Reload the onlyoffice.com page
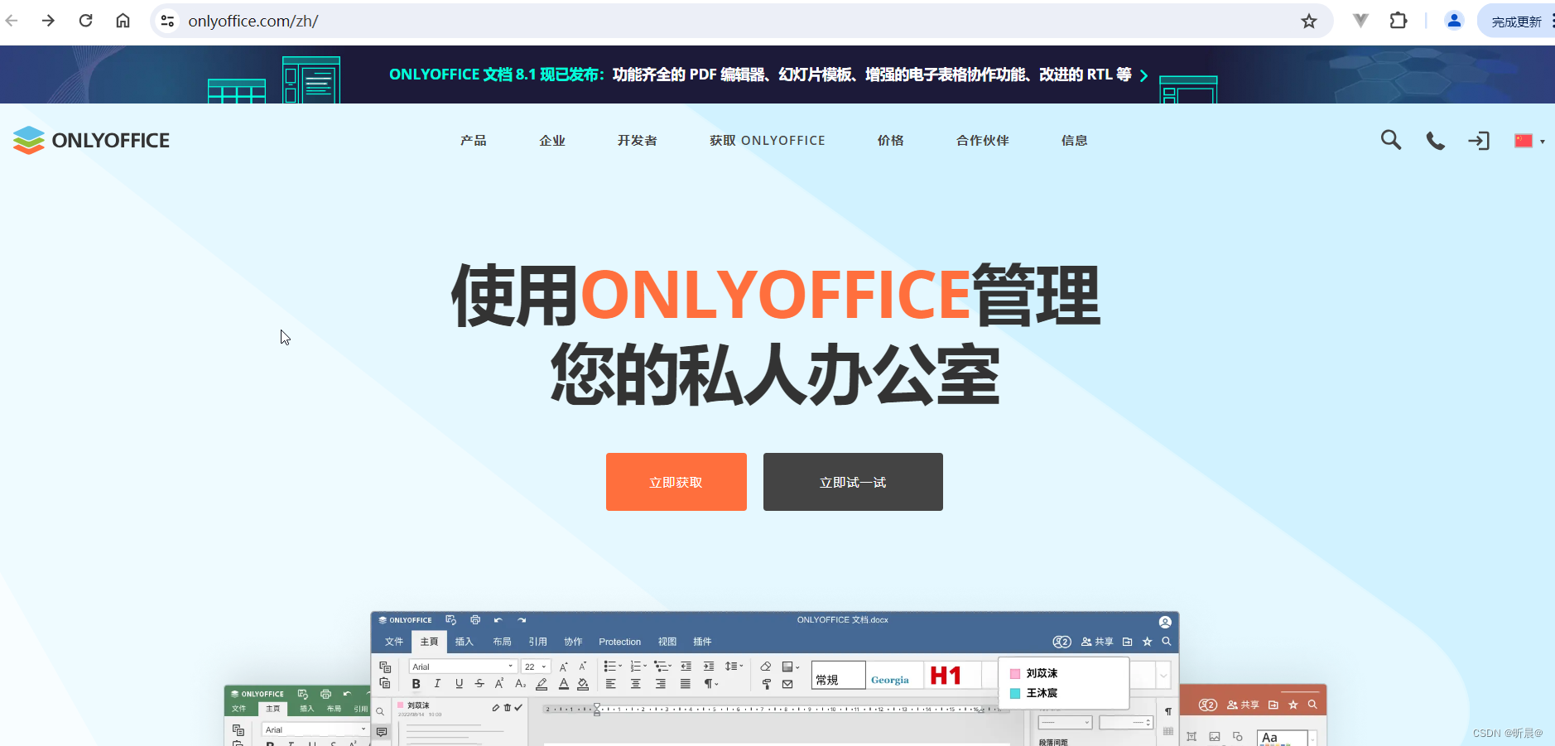Image resolution: width=1555 pixels, height=746 pixels. pyautogui.click(x=85, y=21)
